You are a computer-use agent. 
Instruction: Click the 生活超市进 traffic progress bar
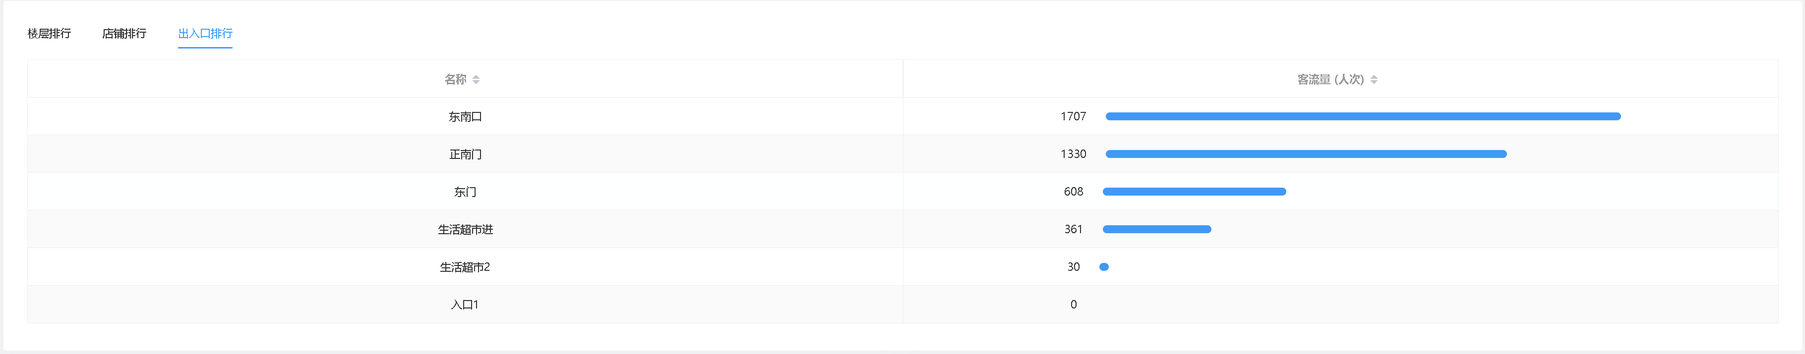[x=1156, y=229]
